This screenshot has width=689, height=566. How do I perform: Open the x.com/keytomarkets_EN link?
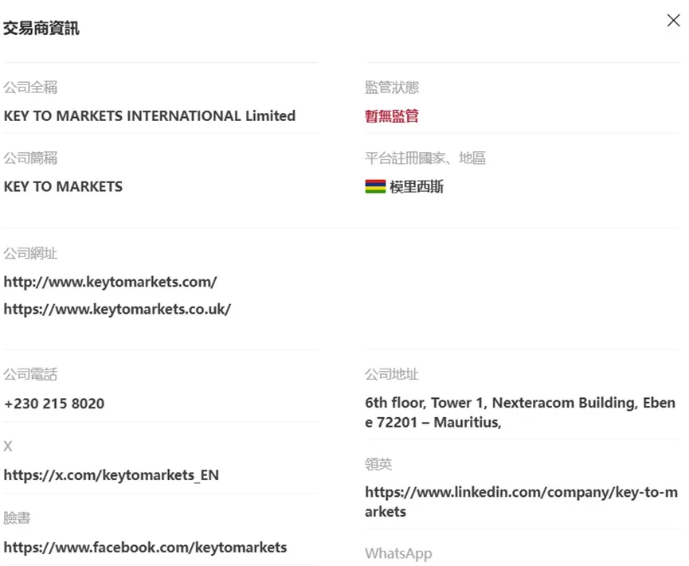pos(112,475)
